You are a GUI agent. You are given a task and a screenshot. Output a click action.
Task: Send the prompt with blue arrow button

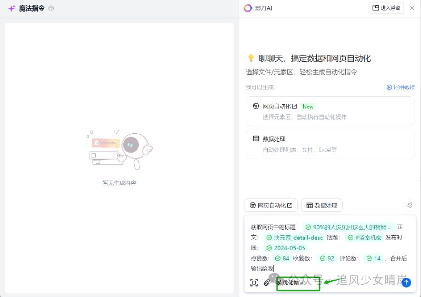pyautogui.click(x=406, y=282)
